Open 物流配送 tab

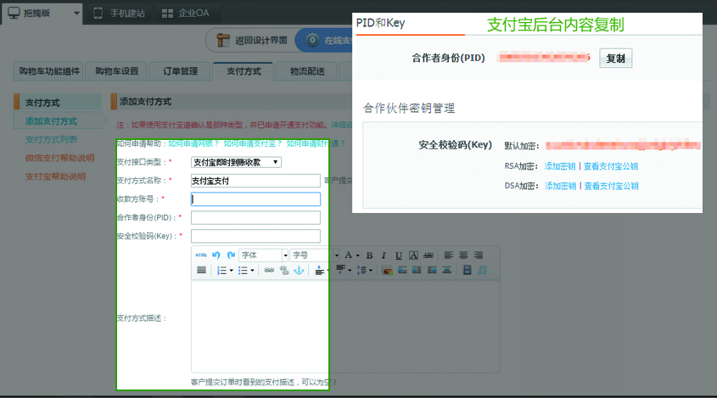click(307, 71)
